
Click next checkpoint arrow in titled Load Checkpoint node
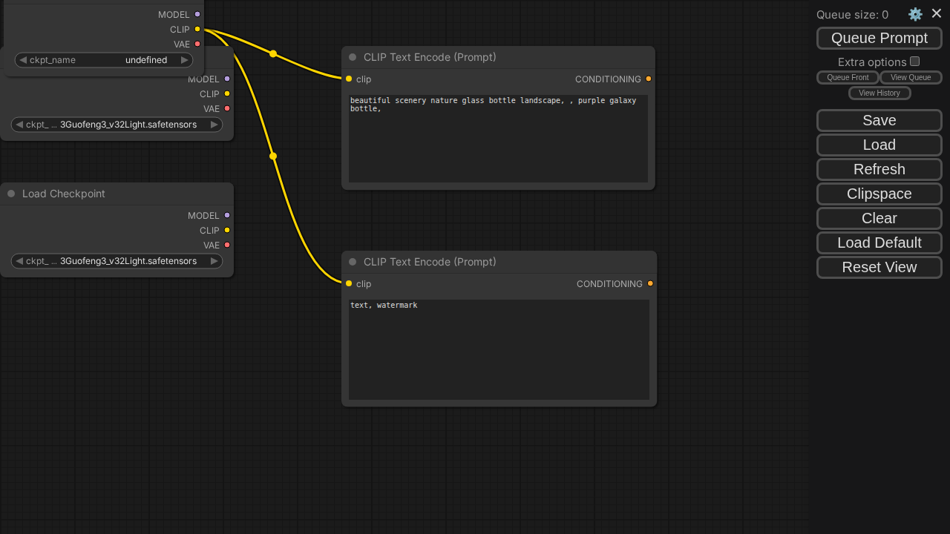(x=214, y=261)
